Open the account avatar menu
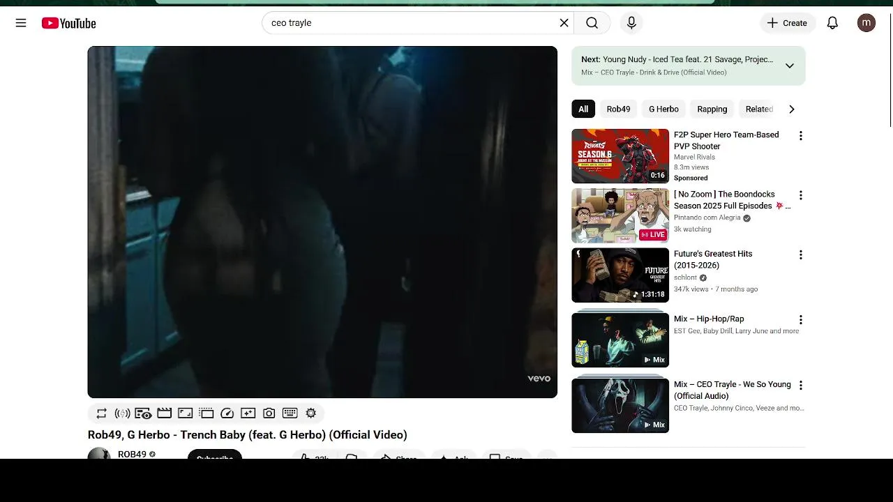 (866, 23)
